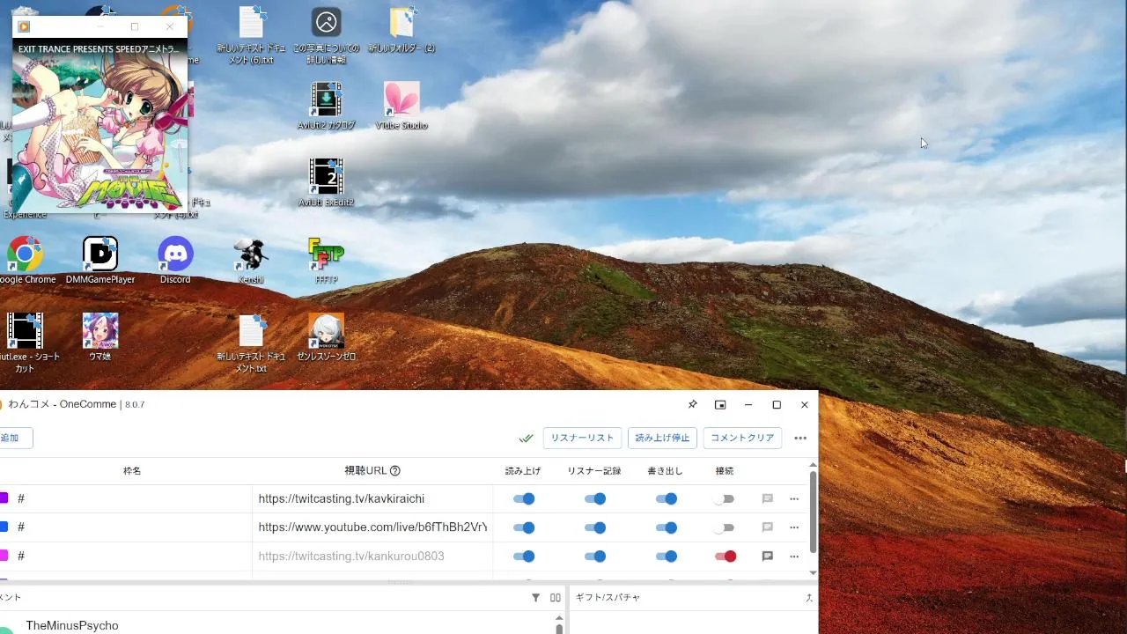Open the comment filter funnel icon

pos(535,597)
